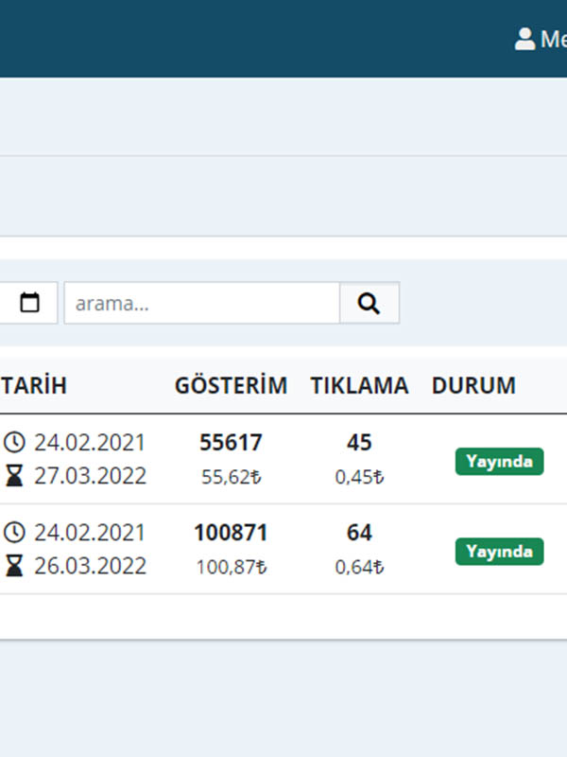Viewport: 567px width, 757px height.
Task: Toggle the second Yayında status badge
Action: click(499, 551)
